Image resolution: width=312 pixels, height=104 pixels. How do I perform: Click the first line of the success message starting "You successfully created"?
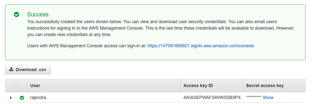click(x=152, y=22)
